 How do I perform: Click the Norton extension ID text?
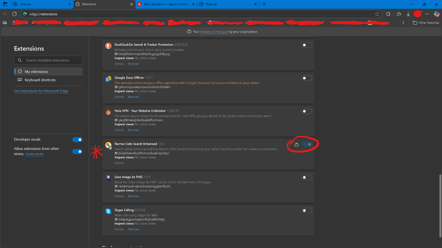(142, 153)
